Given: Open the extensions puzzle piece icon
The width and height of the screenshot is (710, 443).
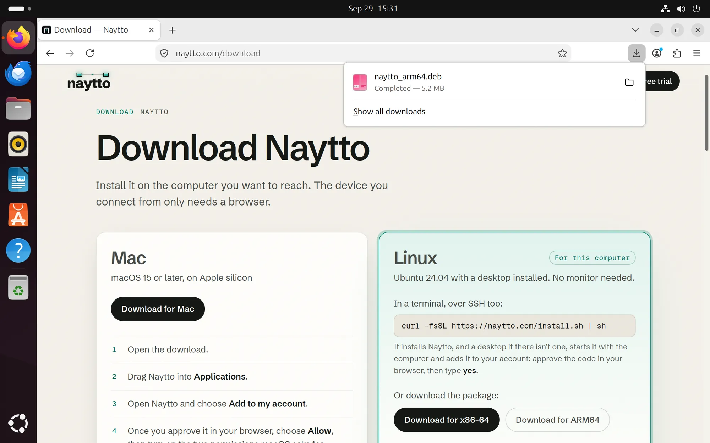Looking at the screenshot, I should pyautogui.click(x=677, y=53).
